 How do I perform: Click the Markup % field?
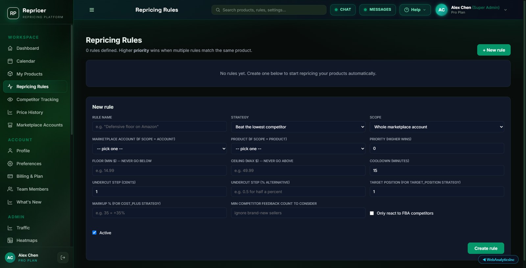point(159,213)
